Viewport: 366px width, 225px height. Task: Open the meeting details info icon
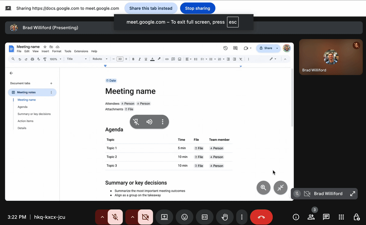tap(296, 217)
